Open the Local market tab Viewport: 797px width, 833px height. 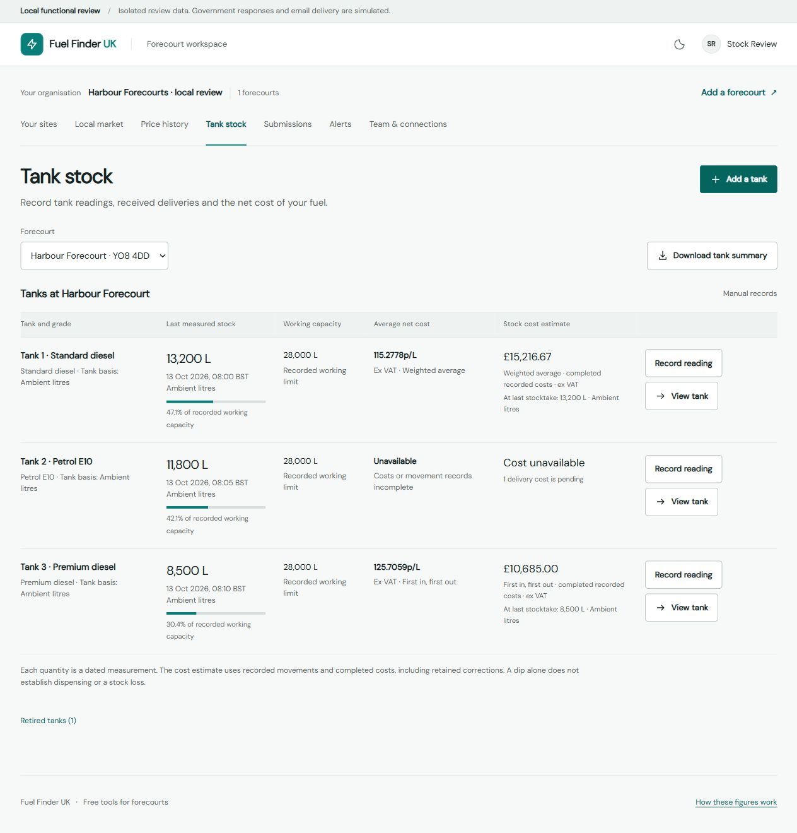[99, 124]
